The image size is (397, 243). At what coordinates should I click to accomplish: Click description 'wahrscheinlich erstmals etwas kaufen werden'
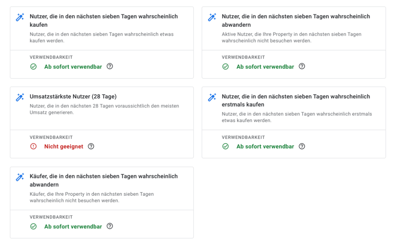point(297,117)
